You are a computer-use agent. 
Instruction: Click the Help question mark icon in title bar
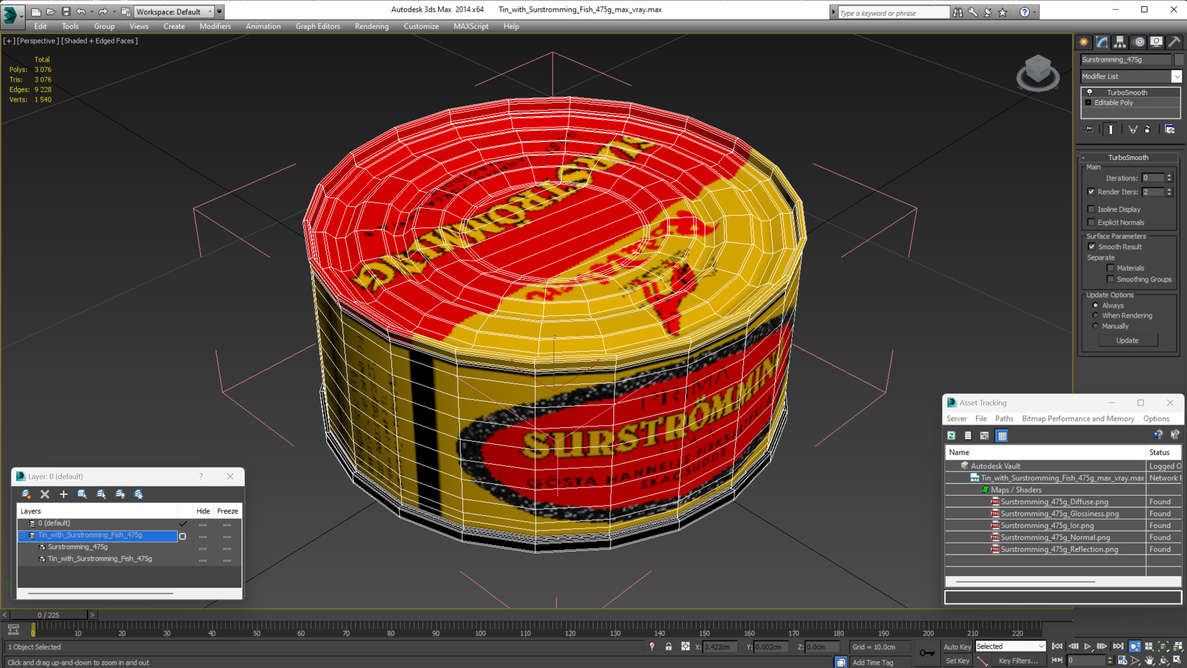[1024, 12]
